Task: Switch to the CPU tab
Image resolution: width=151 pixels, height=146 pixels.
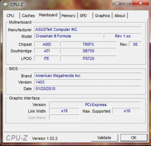Action: point(12,15)
